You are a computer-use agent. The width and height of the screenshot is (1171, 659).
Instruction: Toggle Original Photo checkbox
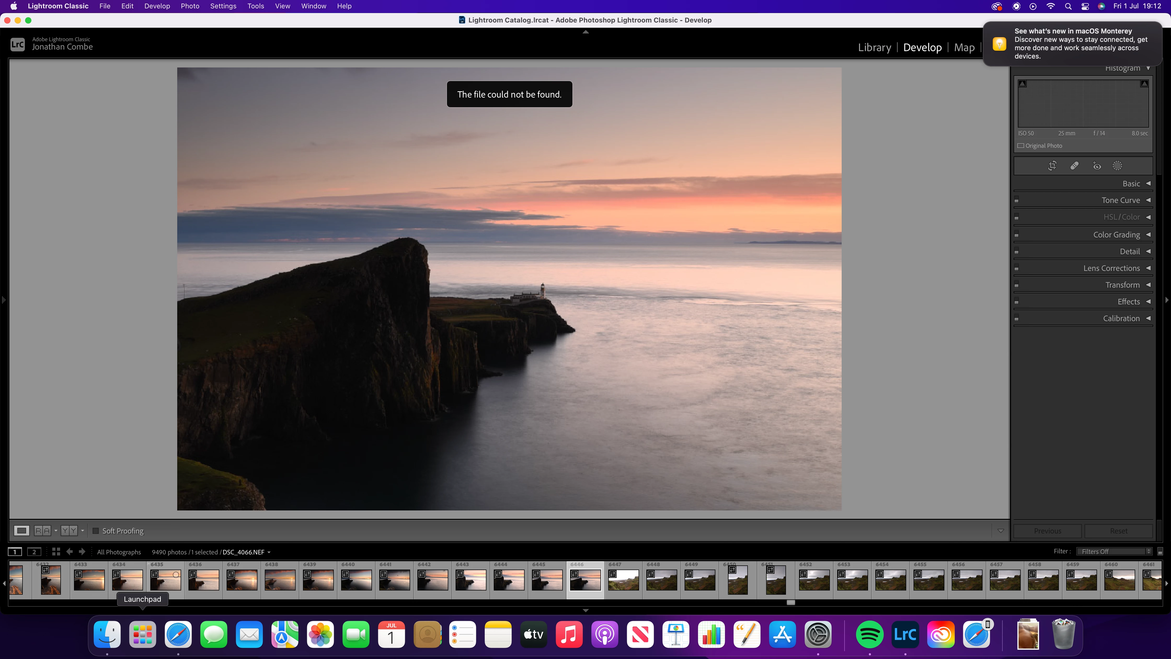point(1021,146)
